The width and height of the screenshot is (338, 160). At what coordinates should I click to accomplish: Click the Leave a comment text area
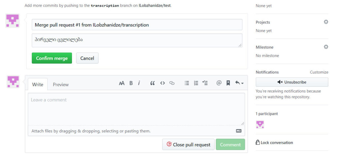136,109
